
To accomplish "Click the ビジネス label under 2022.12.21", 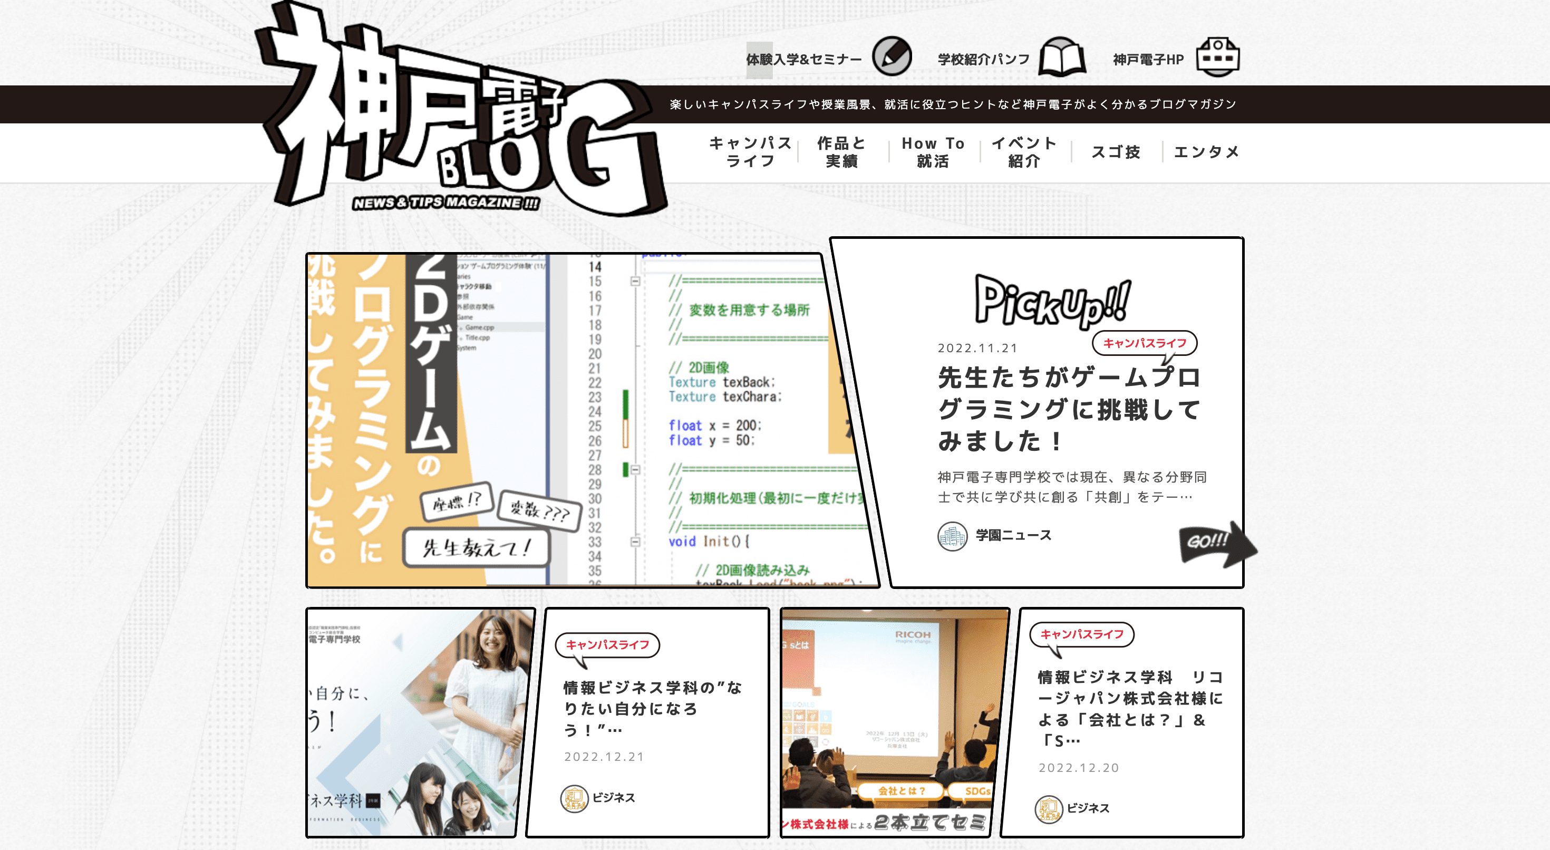I will coord(614,798).
